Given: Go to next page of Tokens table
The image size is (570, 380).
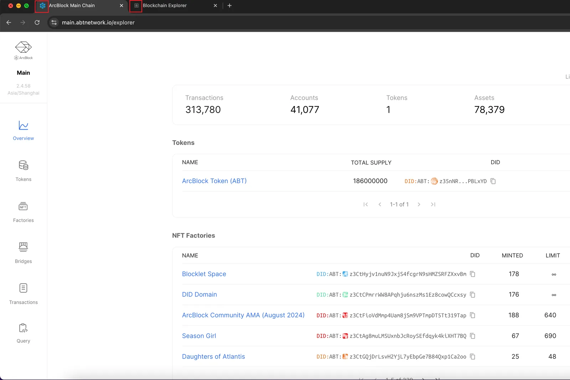Looking at the screenshot, I should click(419, 204).
